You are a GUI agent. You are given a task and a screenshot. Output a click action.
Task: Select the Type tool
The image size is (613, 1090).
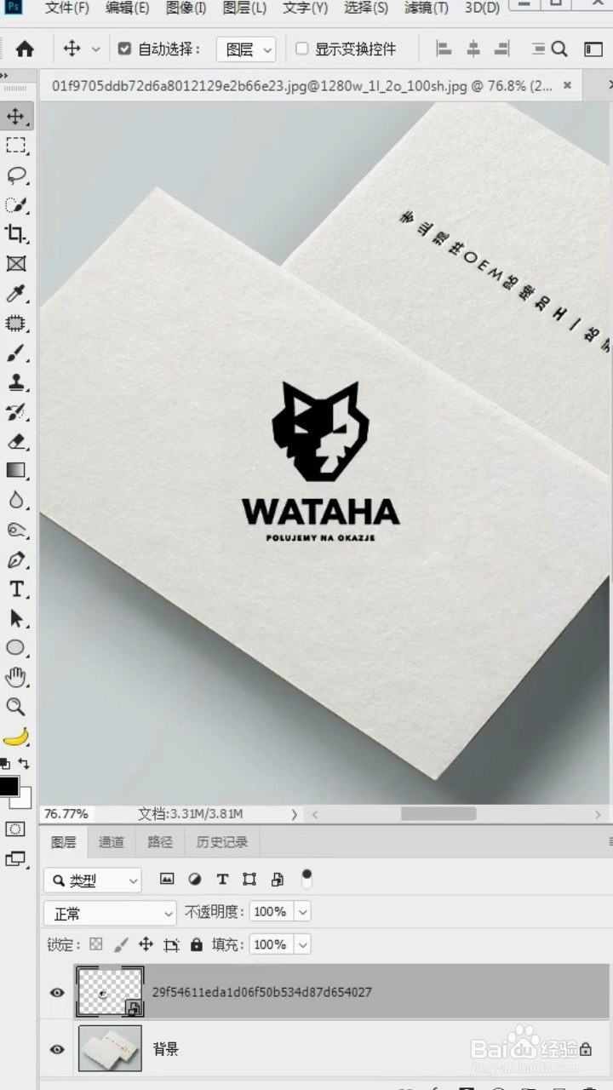coord(16,589)
